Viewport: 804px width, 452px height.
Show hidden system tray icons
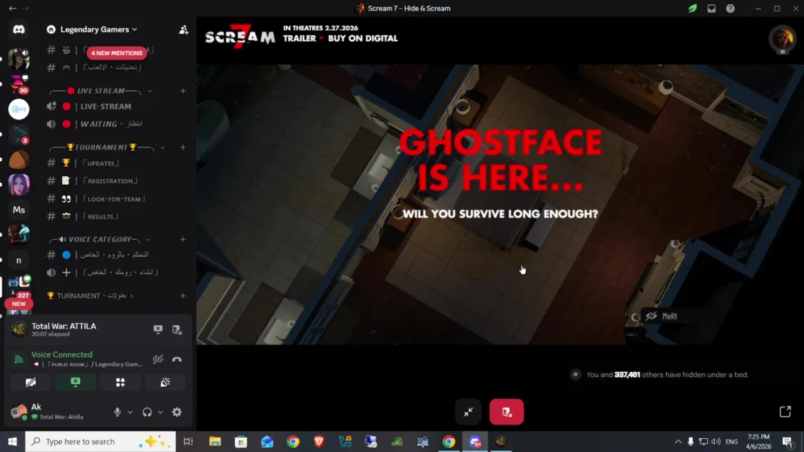(678, 441)
